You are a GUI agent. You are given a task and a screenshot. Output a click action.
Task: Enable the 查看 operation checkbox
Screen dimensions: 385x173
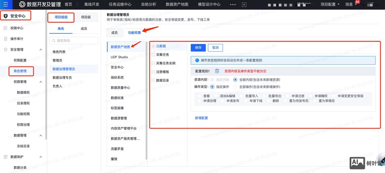tap(199, 96)
